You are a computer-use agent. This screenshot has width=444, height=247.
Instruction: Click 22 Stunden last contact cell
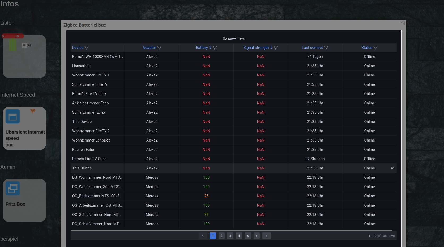315,159
